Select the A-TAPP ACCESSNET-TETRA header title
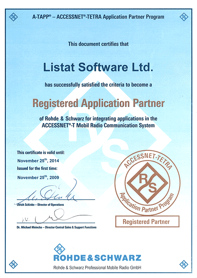 click(x=98, y=17)
